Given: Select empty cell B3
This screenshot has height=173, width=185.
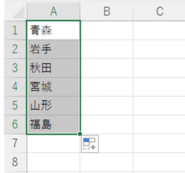Looking at the screenshot, I should click(107, 68).
